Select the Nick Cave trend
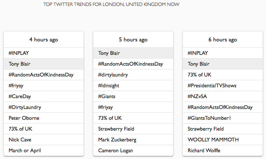 point(20,140)
